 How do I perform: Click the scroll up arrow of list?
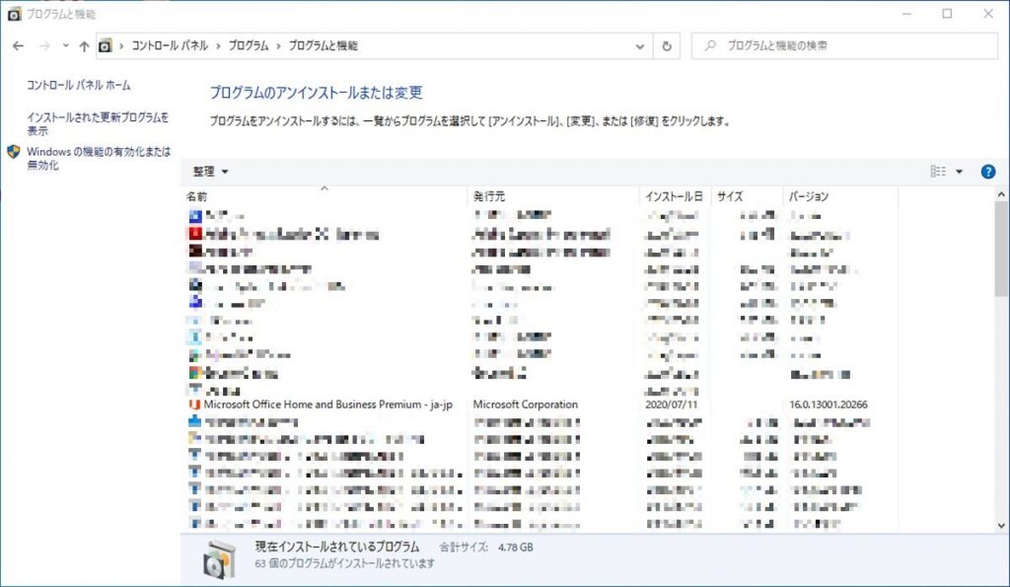(x=1001, y=194)
